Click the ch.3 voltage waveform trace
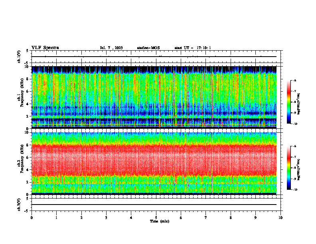 tap(154, 205)
